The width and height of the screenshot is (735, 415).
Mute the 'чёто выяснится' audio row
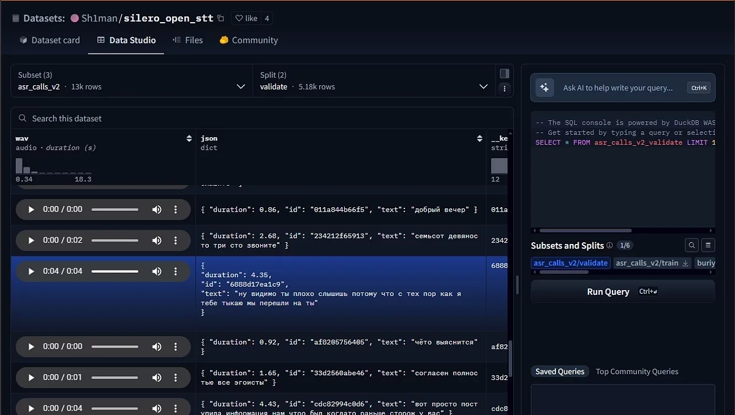157,347
